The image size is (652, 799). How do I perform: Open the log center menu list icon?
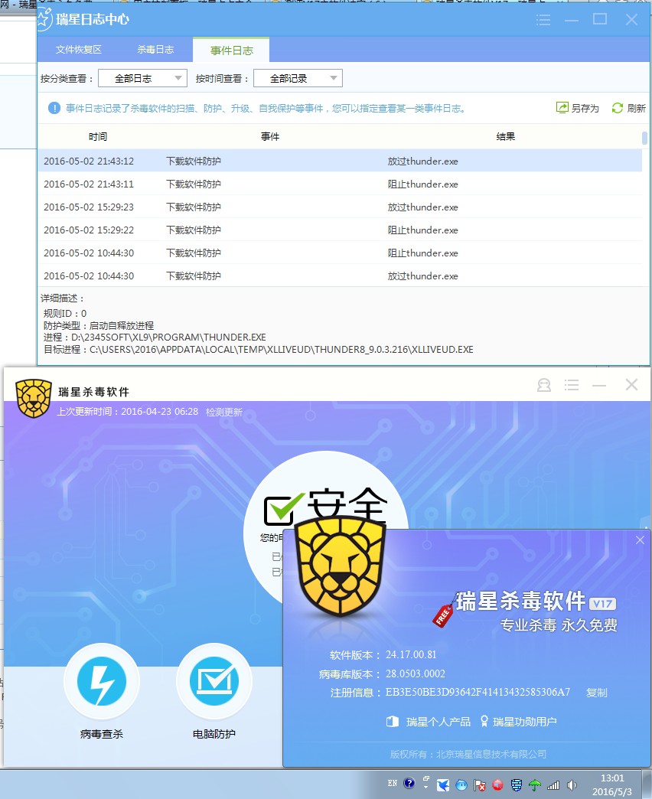tap(543, 20)
